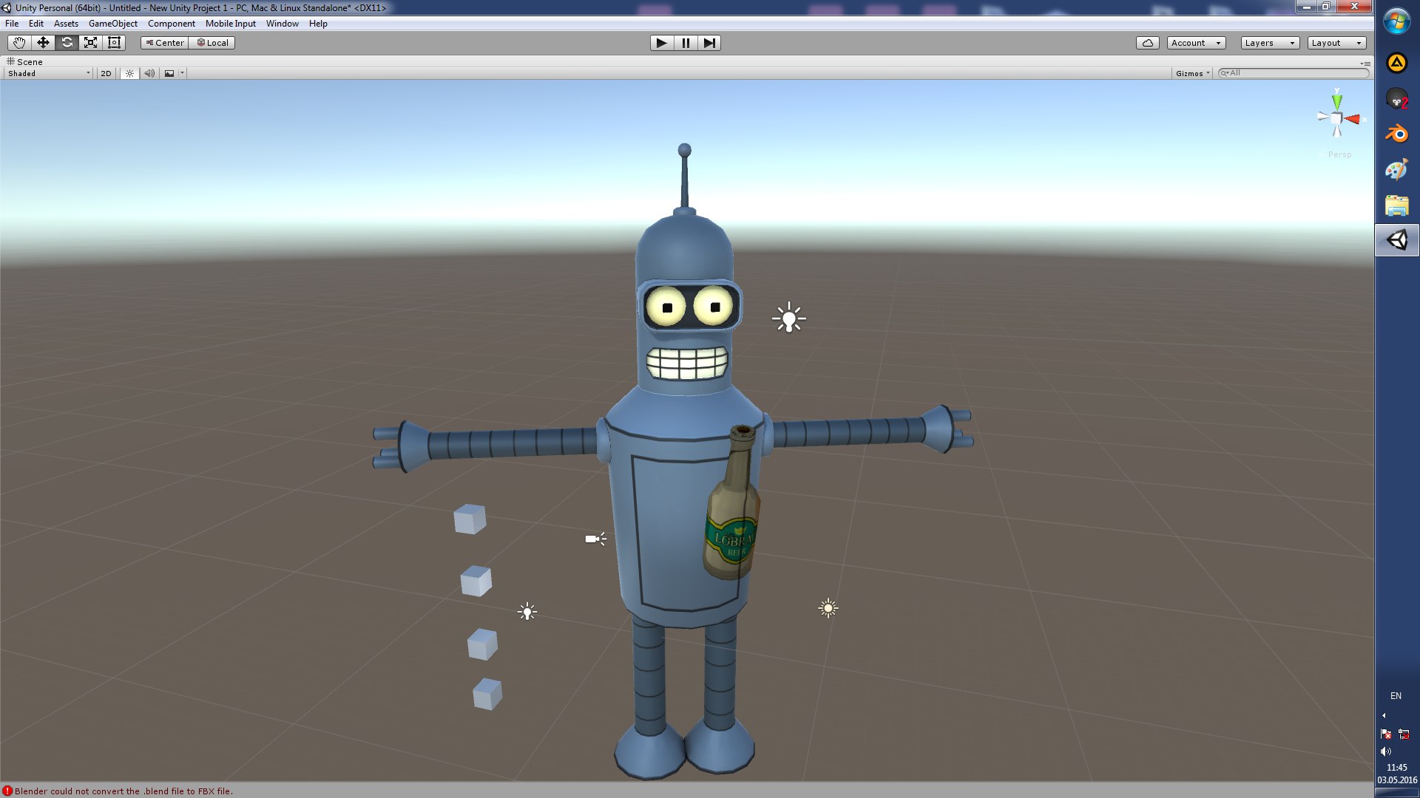Viewport: 1420px width, 798px height.
Task: Select the Rotate tool
Action: point(67,43)
